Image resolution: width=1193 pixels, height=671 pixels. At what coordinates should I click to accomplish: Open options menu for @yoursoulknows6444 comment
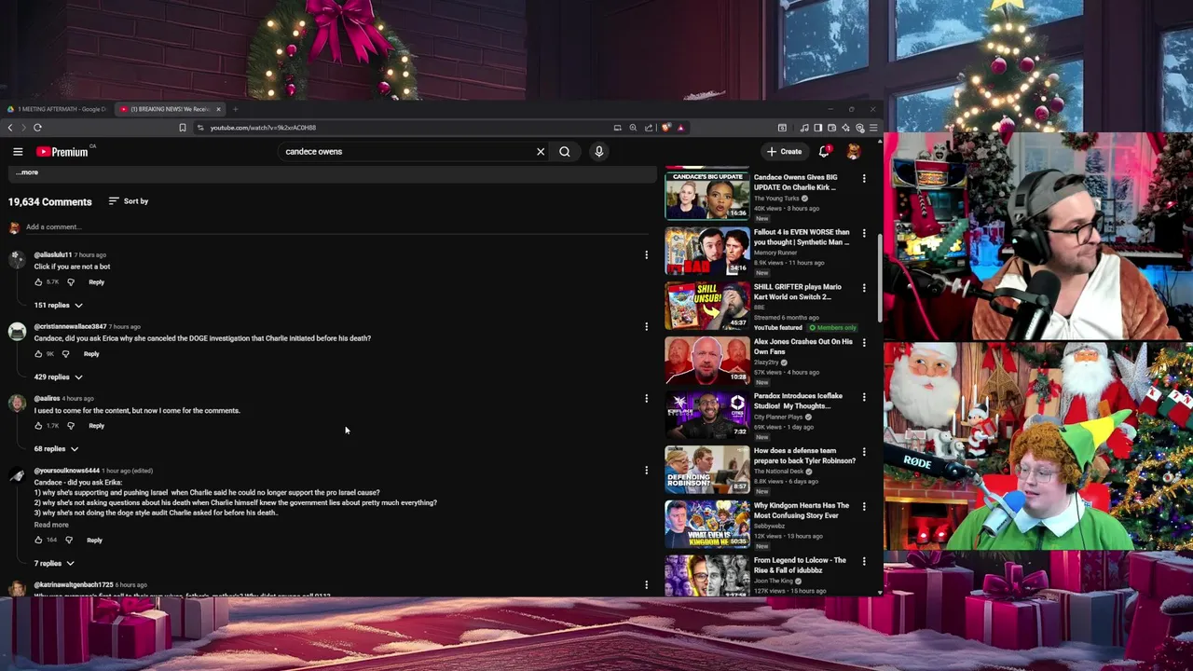(646, 471)
